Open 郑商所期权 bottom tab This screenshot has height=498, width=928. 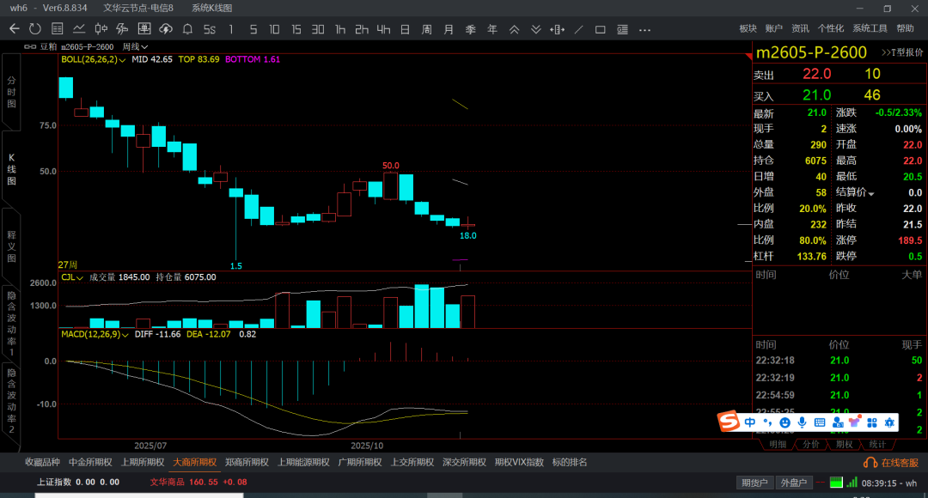(247, 462)
